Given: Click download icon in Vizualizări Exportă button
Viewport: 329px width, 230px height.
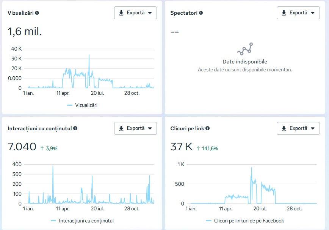Looking at the screenshot, I should [x=121, y=13].
